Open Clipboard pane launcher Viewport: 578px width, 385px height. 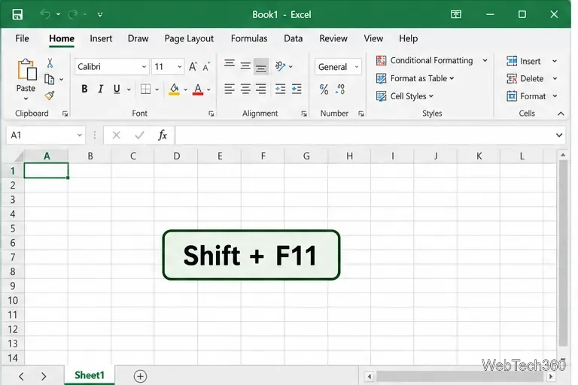click(65, 114)
